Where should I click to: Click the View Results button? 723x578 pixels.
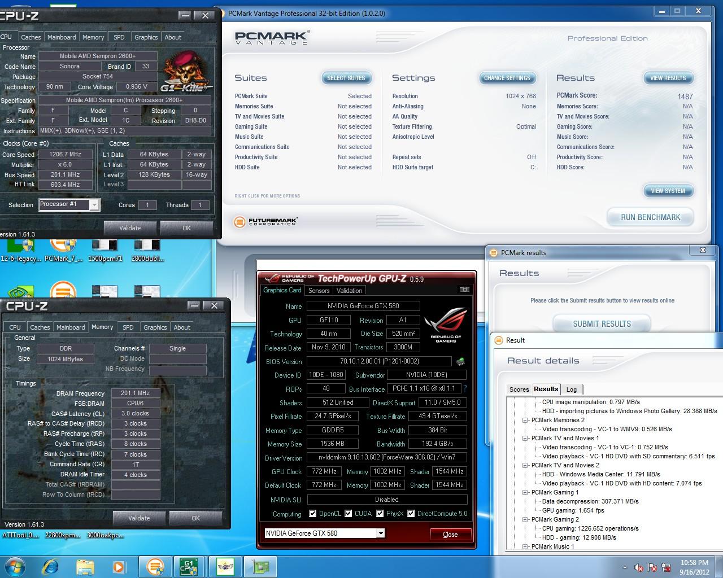click(668, 78)
